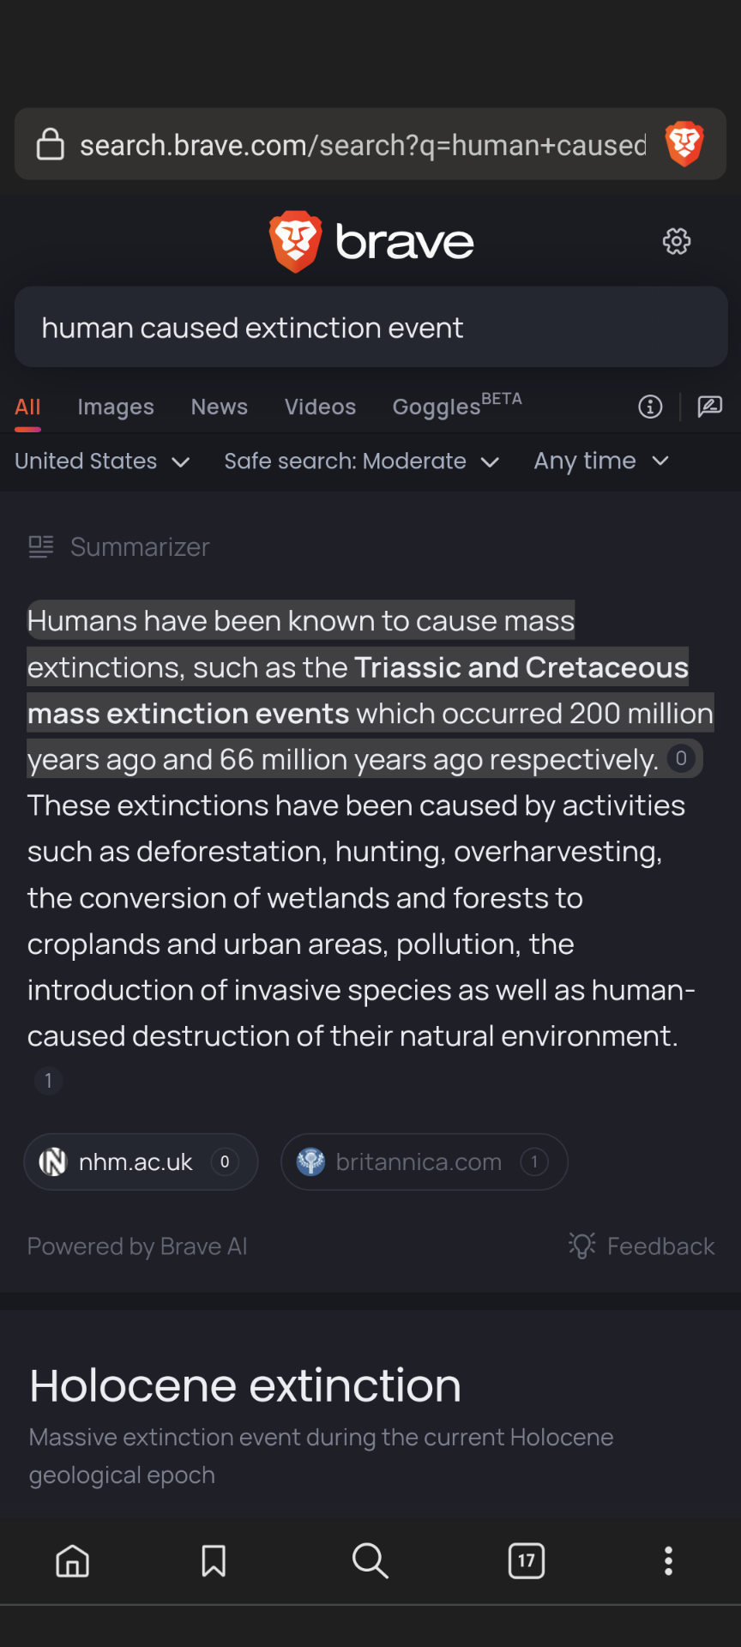Tap the Brave Shields lion icon
The height and width of the screenshot is (1647, 741).
pyautogui.click(x=684, y=144)
